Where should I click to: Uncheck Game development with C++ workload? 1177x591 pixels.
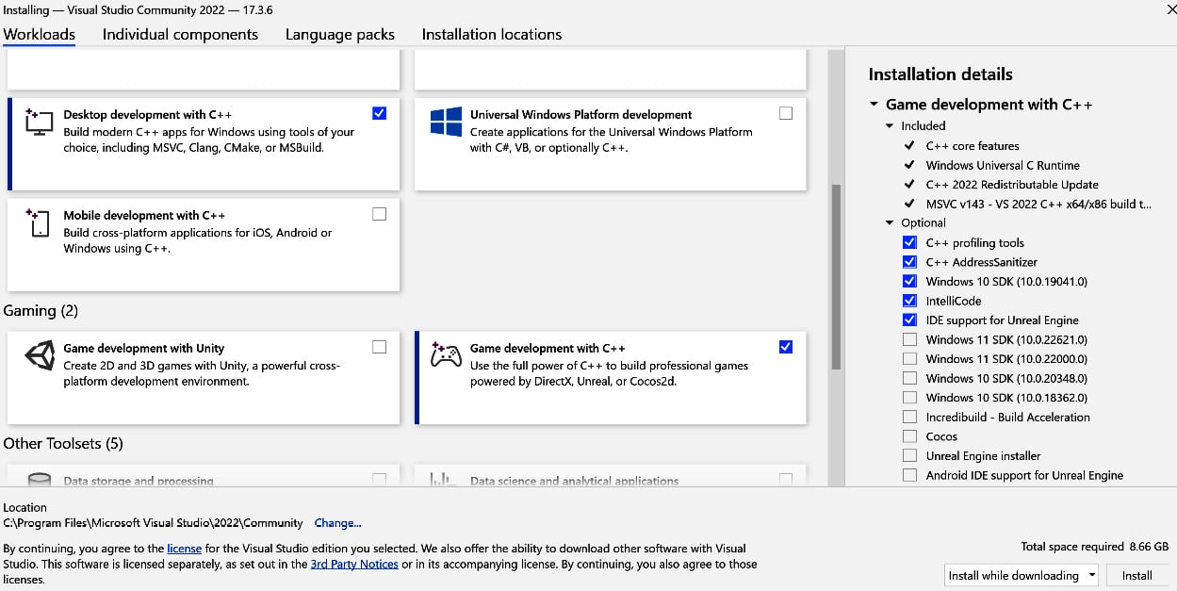pos(786,347)
